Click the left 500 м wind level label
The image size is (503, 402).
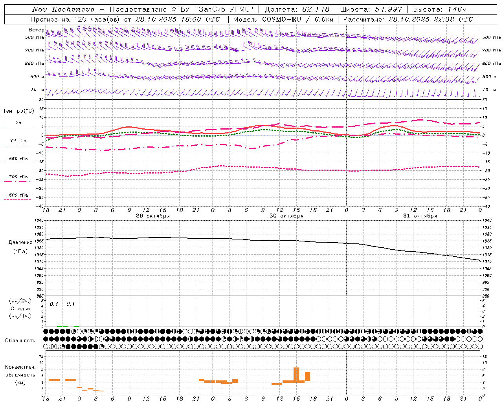coord(37,77)
